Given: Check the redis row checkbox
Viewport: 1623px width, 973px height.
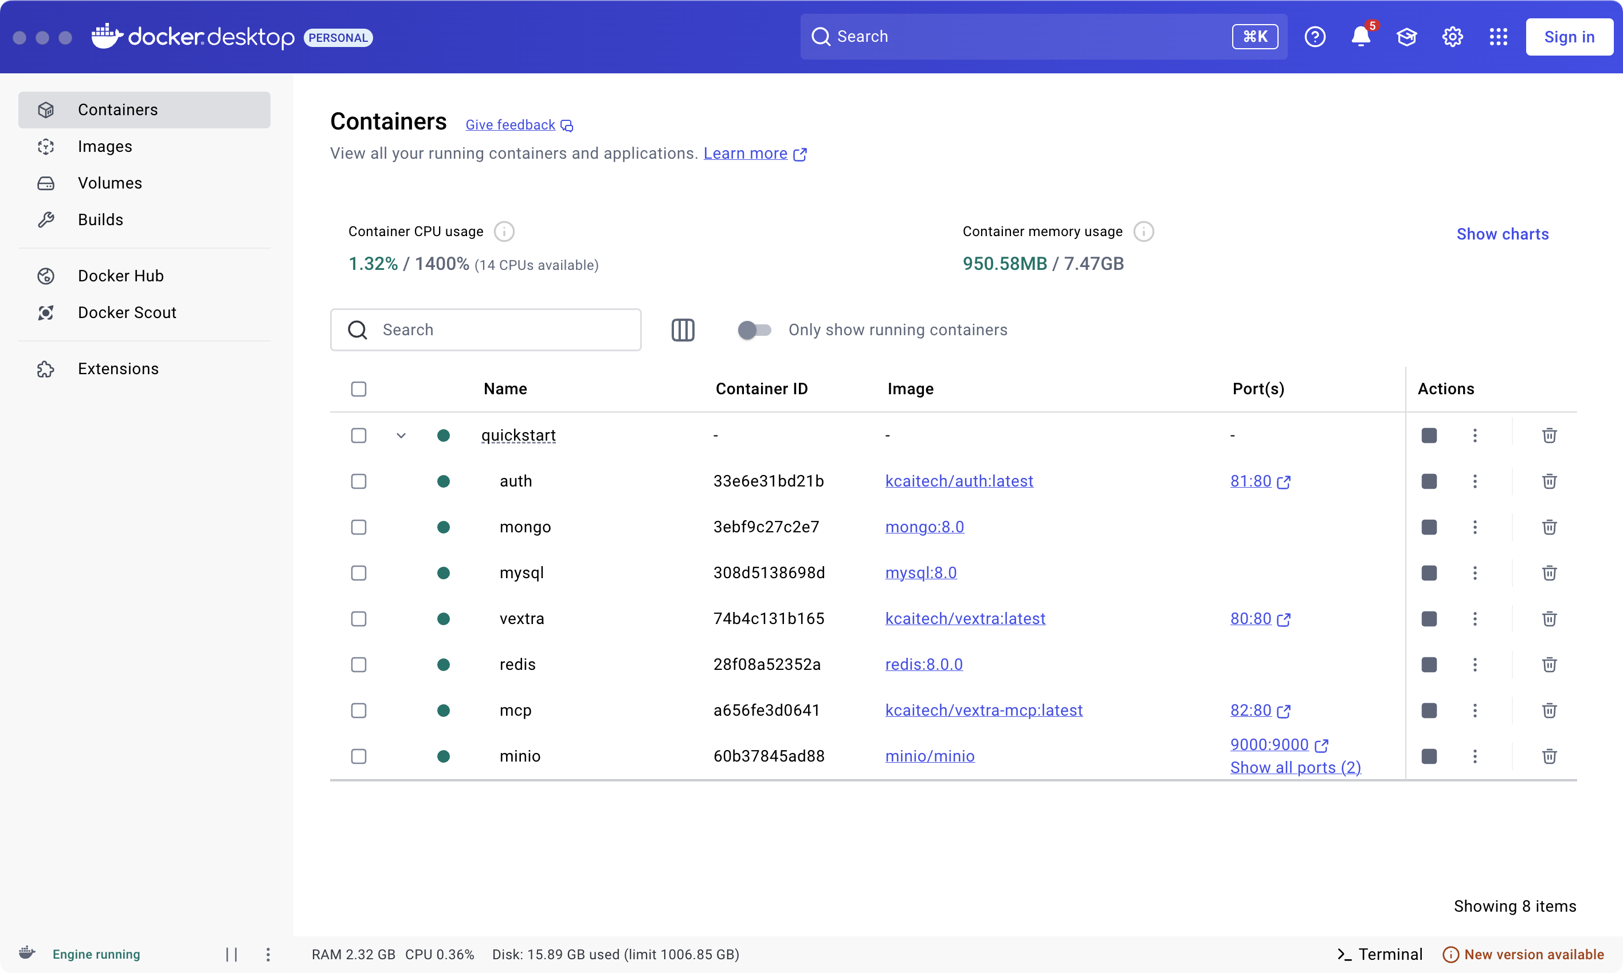Looking at the screenshot, I should [359, 665].
